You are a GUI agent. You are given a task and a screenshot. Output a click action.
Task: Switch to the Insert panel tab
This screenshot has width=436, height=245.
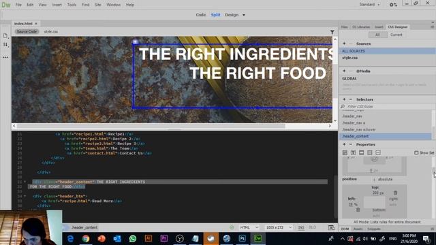tap(379, 27)
